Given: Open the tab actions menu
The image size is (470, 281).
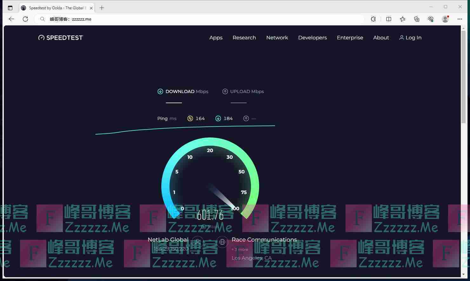Looking at the screenshot, I should (10, 8).
